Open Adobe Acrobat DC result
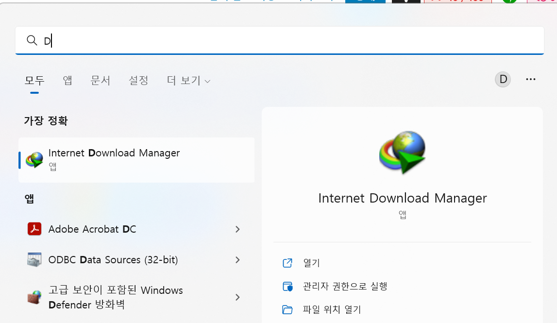This screenshot has height=323, width=557. (x=136, y=229)
